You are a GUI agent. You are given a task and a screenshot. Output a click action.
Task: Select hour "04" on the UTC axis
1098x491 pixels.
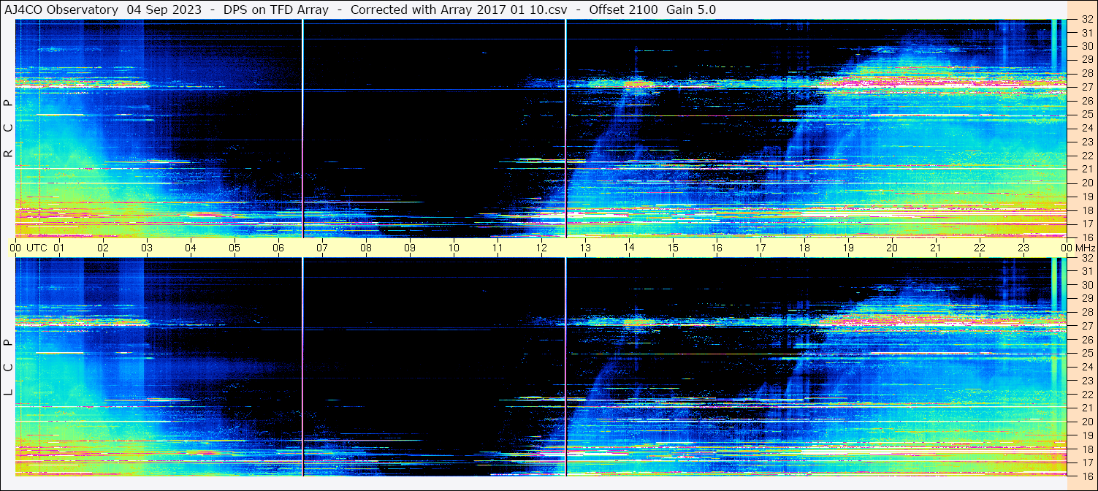[191, 248]
